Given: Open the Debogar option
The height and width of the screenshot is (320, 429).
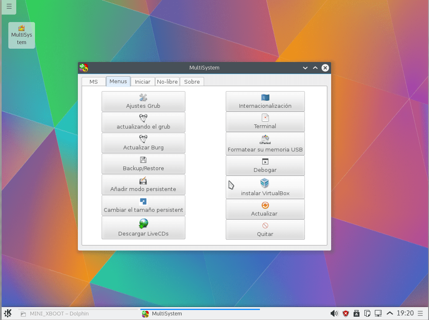Looking at the screenshot, I should pyautogui.click(x=265, y=165).
